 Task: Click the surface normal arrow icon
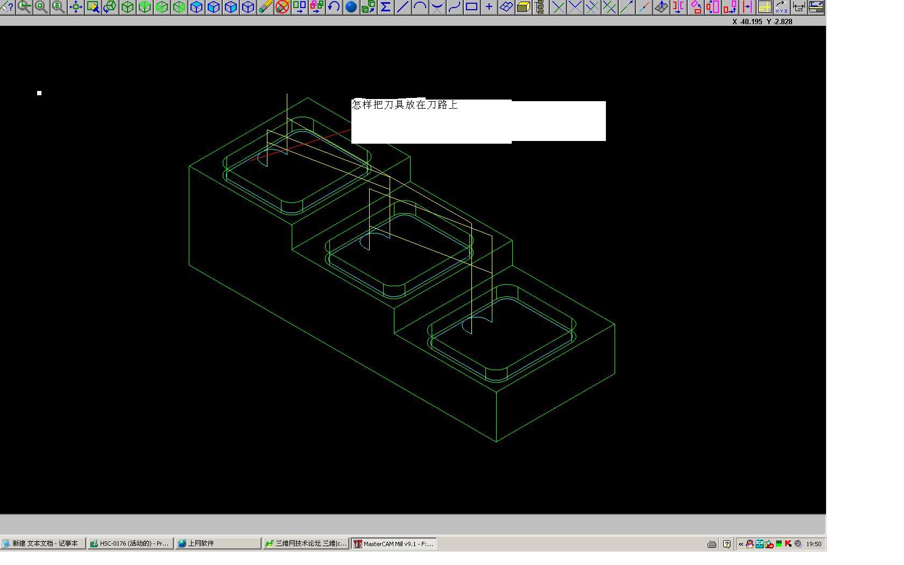click(x=661, y=7)
